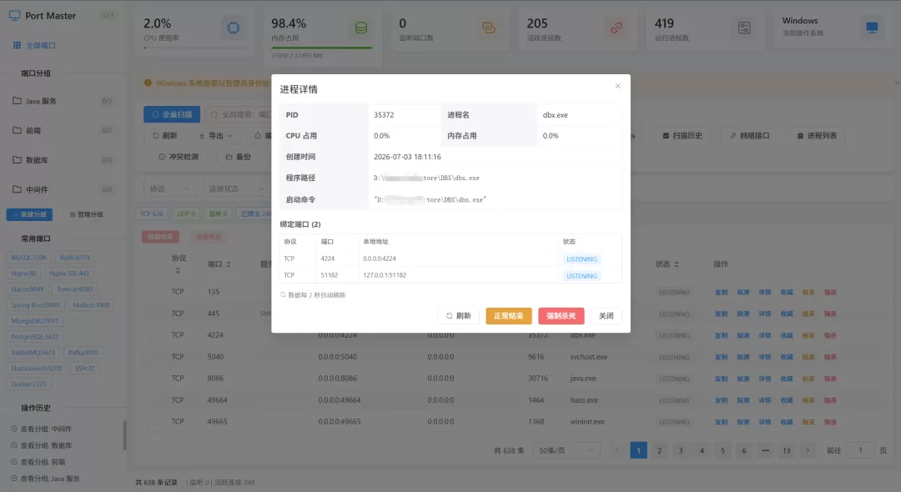This screenshot has width=901, height=492.
Task: Click the LISTENING tag for port 4224 in the dialog
Action: tap(581, 259)
